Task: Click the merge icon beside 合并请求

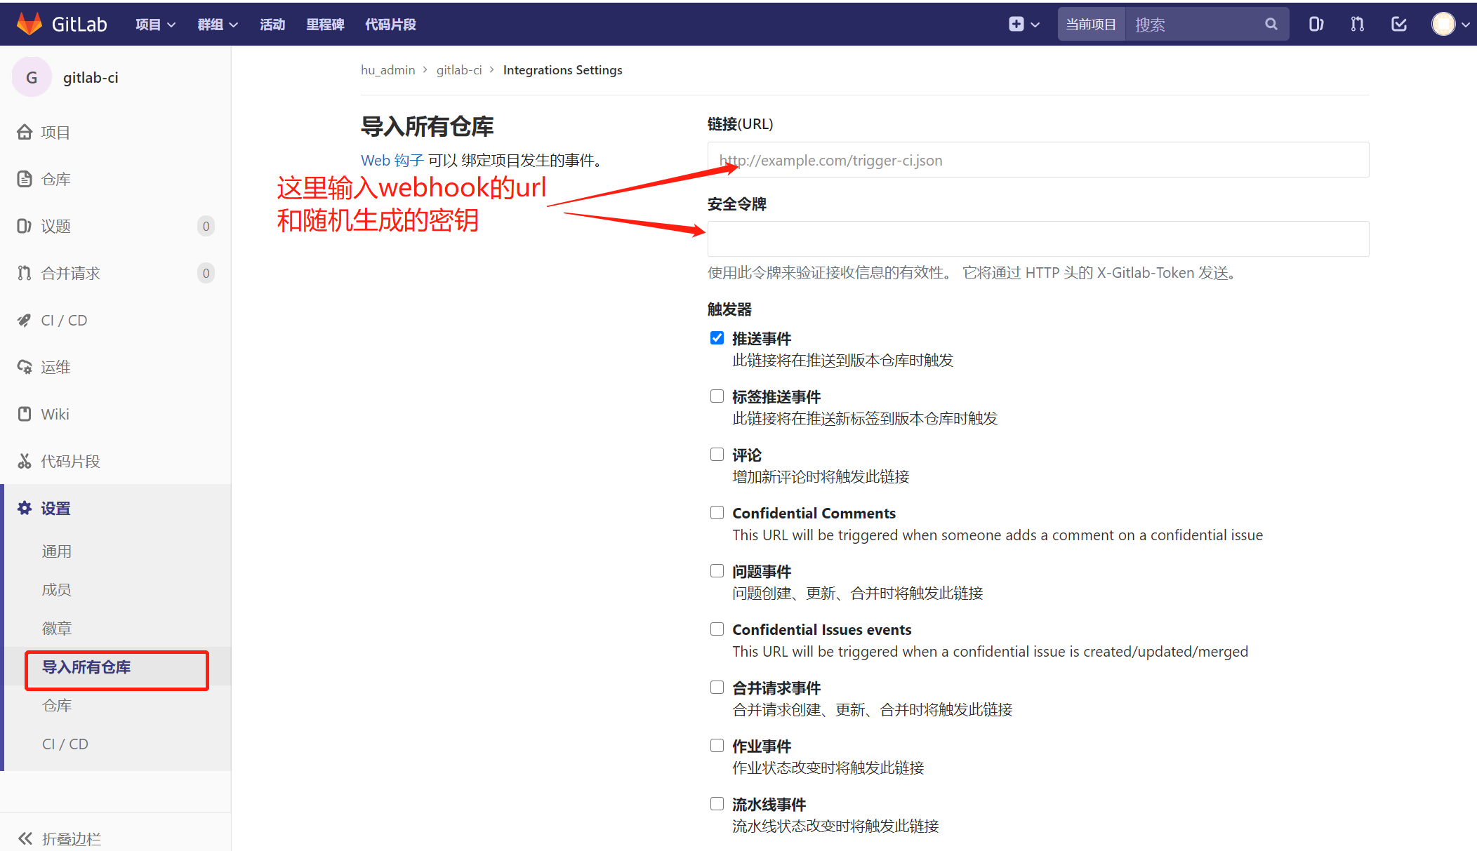Action: pyautogui.click(x=25, y=273)
